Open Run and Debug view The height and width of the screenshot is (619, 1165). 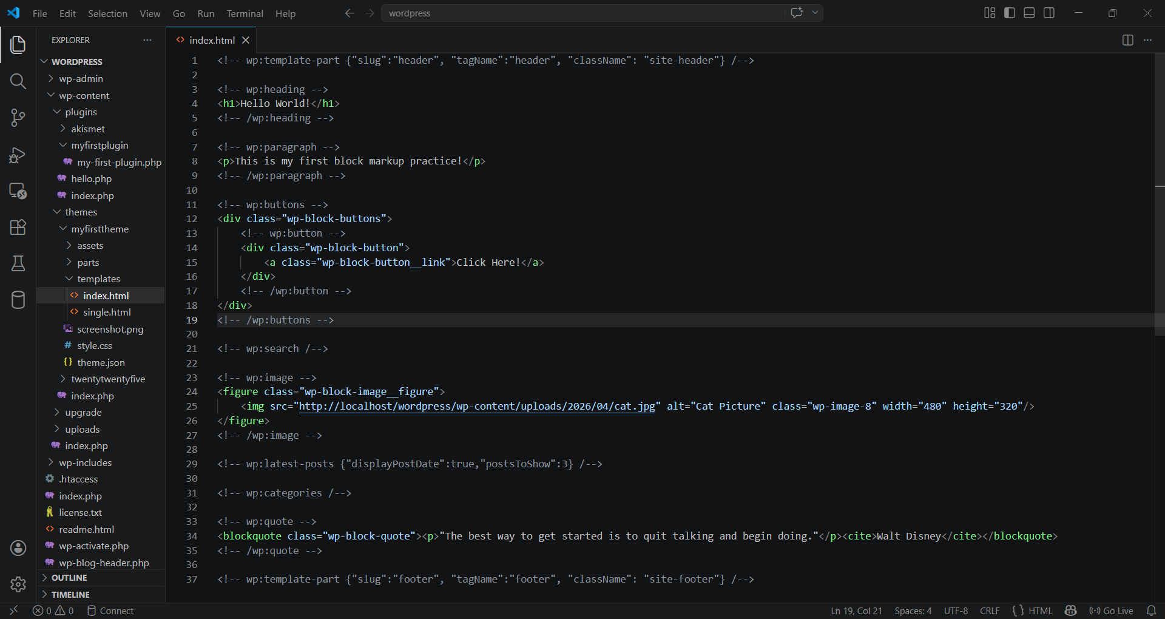coord(18,155)
